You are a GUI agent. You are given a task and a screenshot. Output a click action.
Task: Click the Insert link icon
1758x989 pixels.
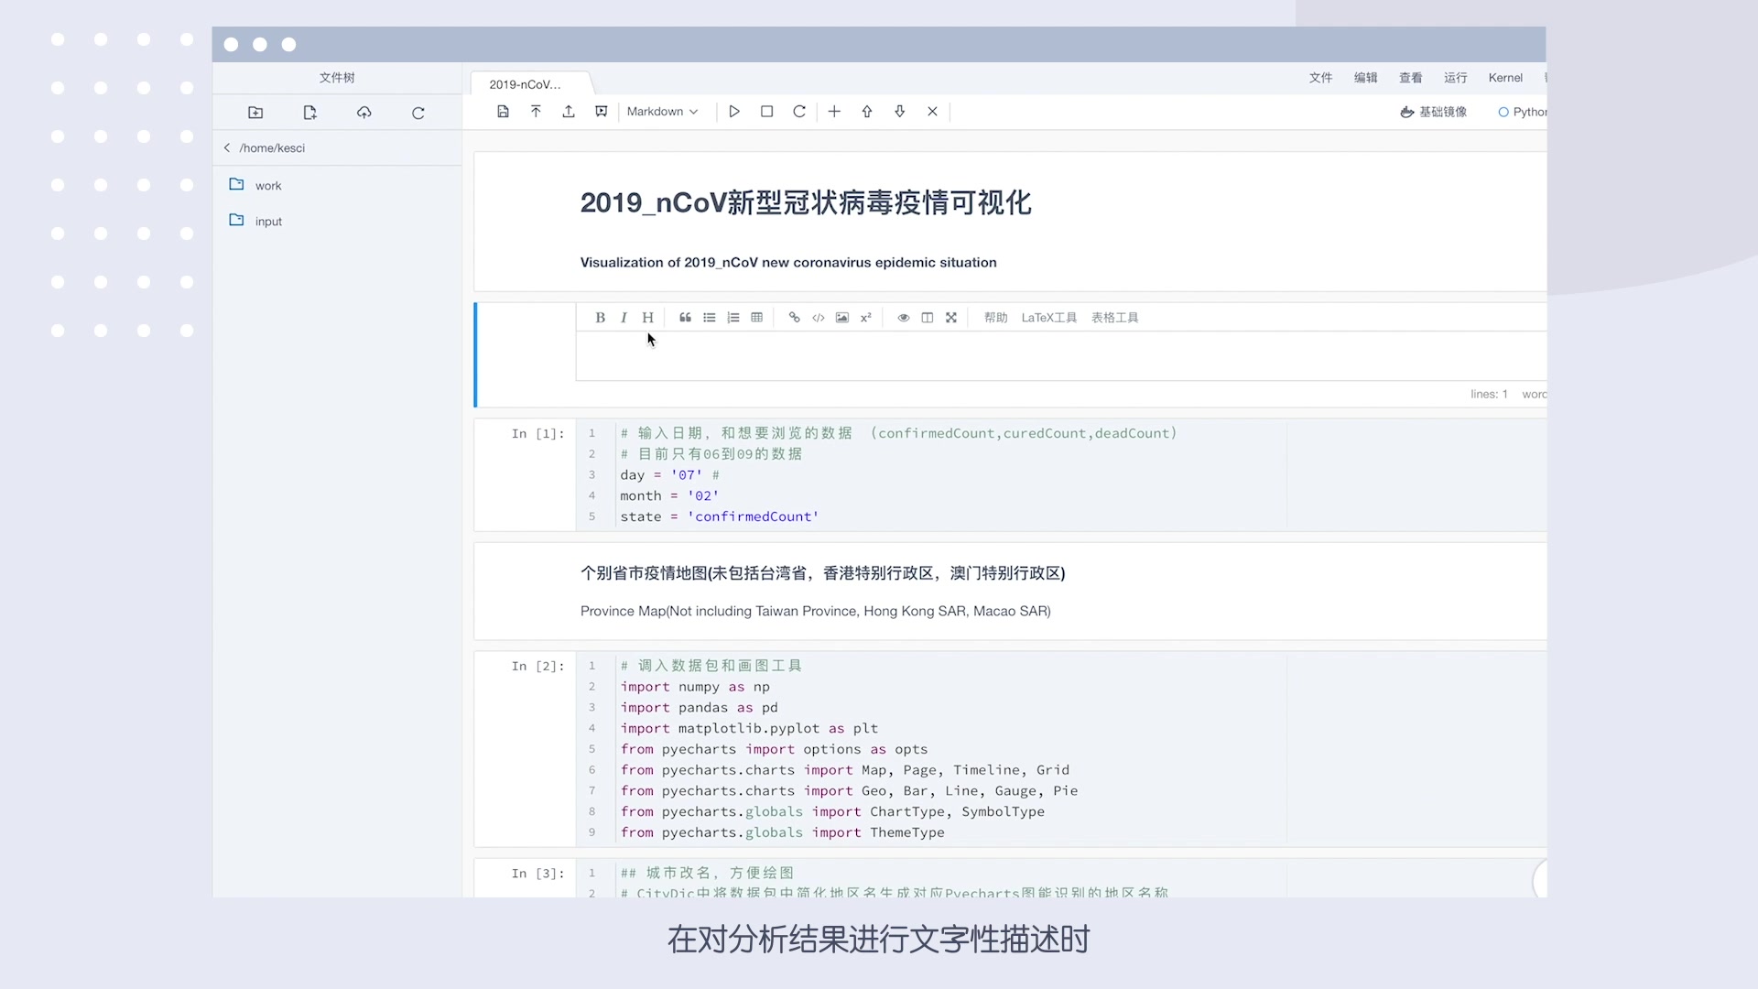(x=793, y=316)
